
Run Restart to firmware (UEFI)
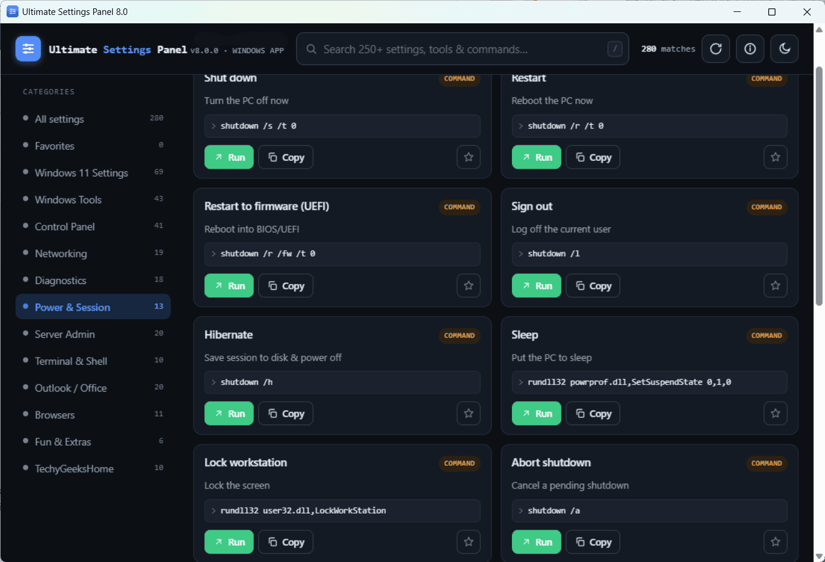229,286
